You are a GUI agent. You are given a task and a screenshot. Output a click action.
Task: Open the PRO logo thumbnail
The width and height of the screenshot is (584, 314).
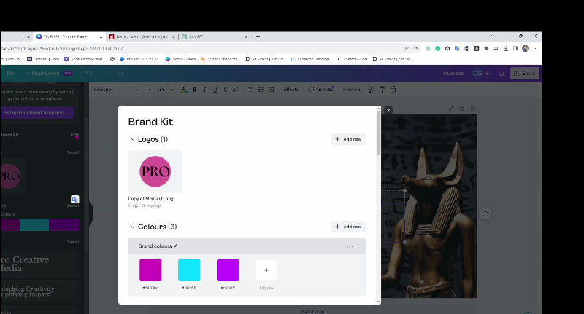[x=155, y=171]
